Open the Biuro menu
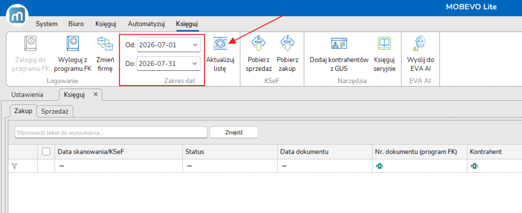The image size is (522, 213). coord(76,24)
